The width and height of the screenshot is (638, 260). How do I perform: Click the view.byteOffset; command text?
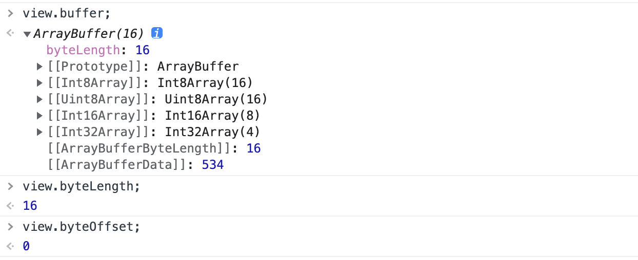tap(81, 226)
